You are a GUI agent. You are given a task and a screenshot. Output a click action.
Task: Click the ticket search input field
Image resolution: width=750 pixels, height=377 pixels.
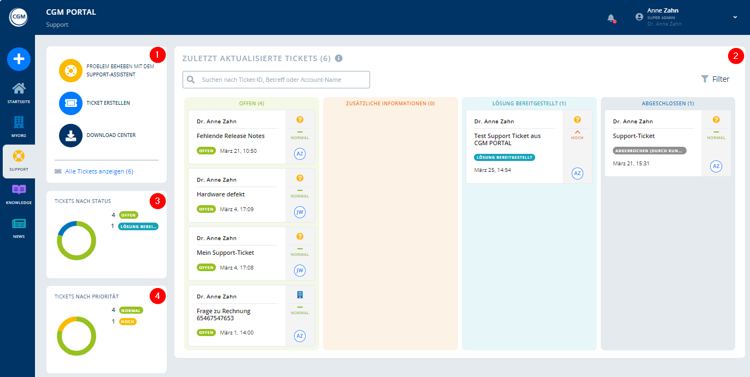point(276,80)
